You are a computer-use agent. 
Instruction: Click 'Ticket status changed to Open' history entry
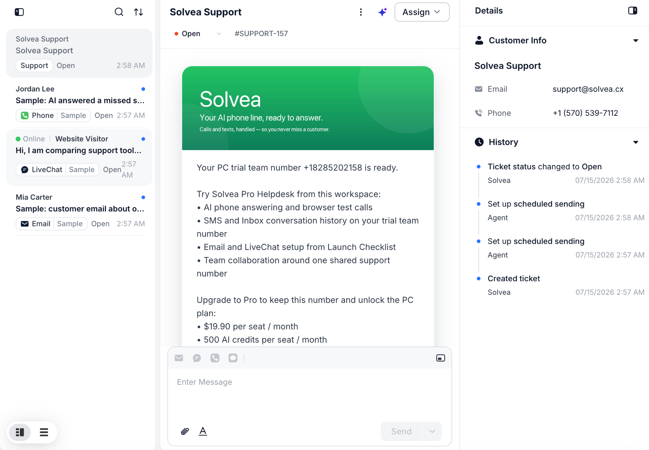coord(545,167)
